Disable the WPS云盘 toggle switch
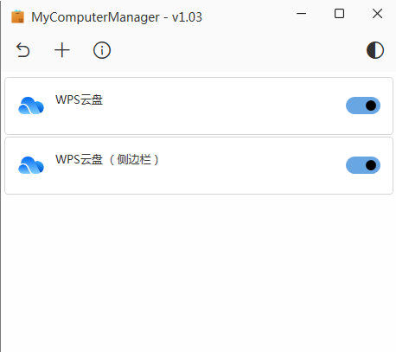This screenshot has width=396, height=352. (363, 106)
